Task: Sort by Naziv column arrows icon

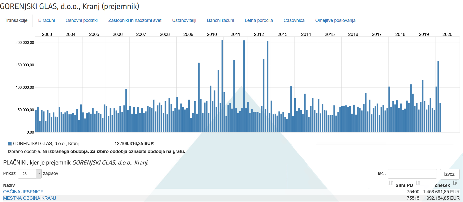Action: tap(390, 183)
